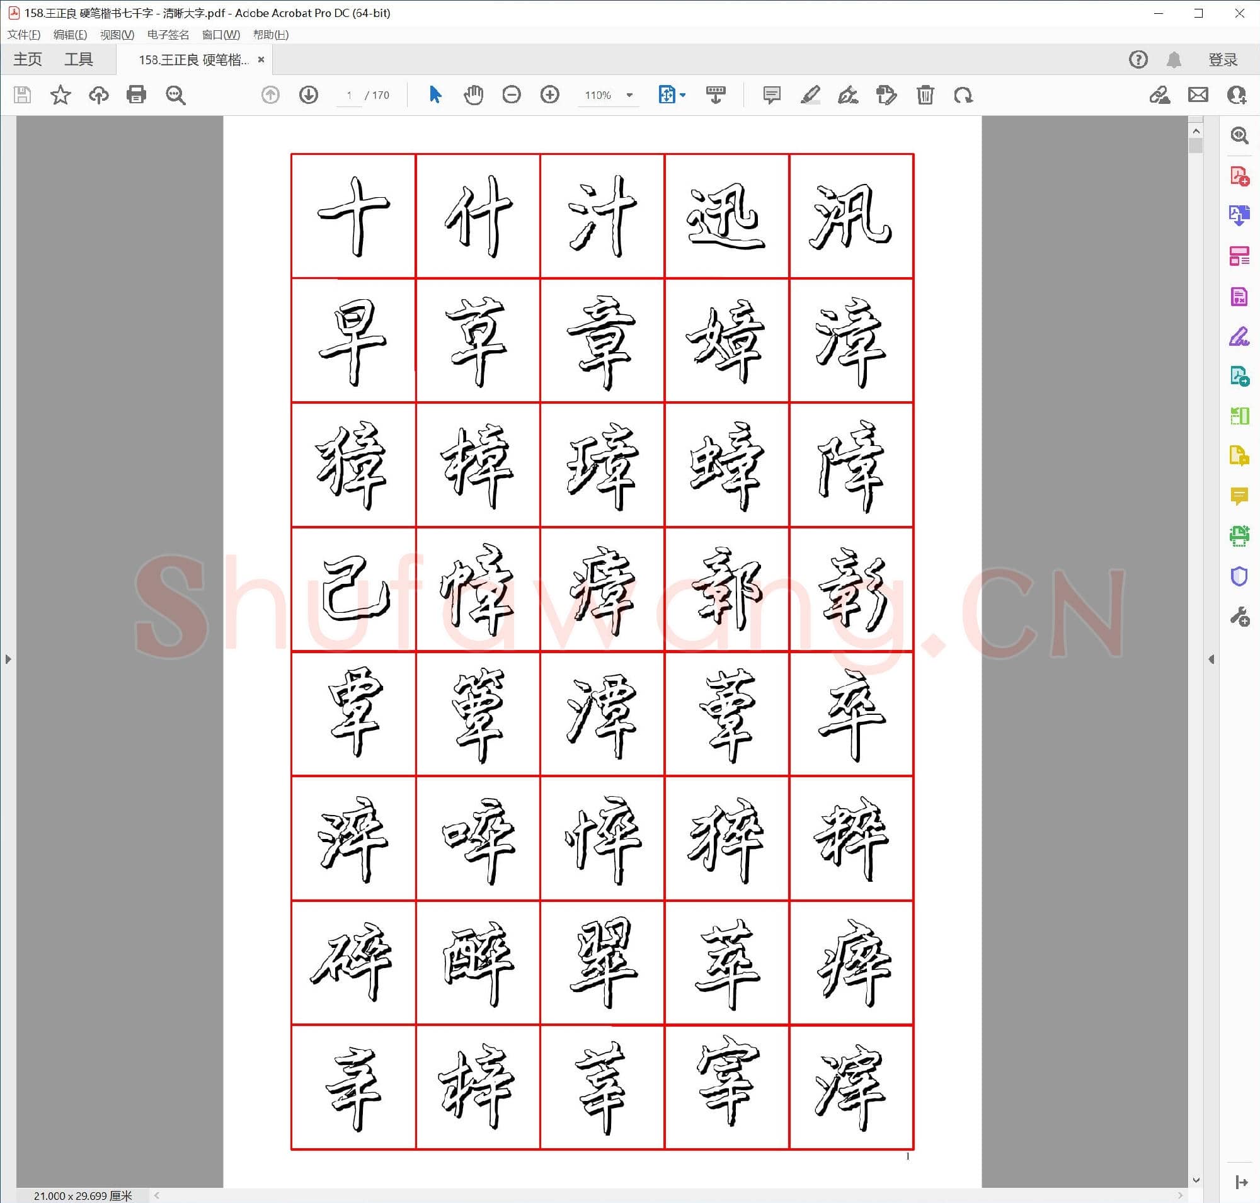Expand the left navigation pane arrow
1260x1203 pixels.
click(8, 659)
